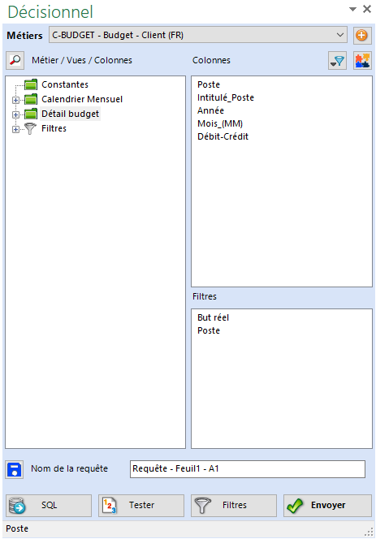
Task: Click the Filtres button at bottom
Action: [x=234, y=505]
